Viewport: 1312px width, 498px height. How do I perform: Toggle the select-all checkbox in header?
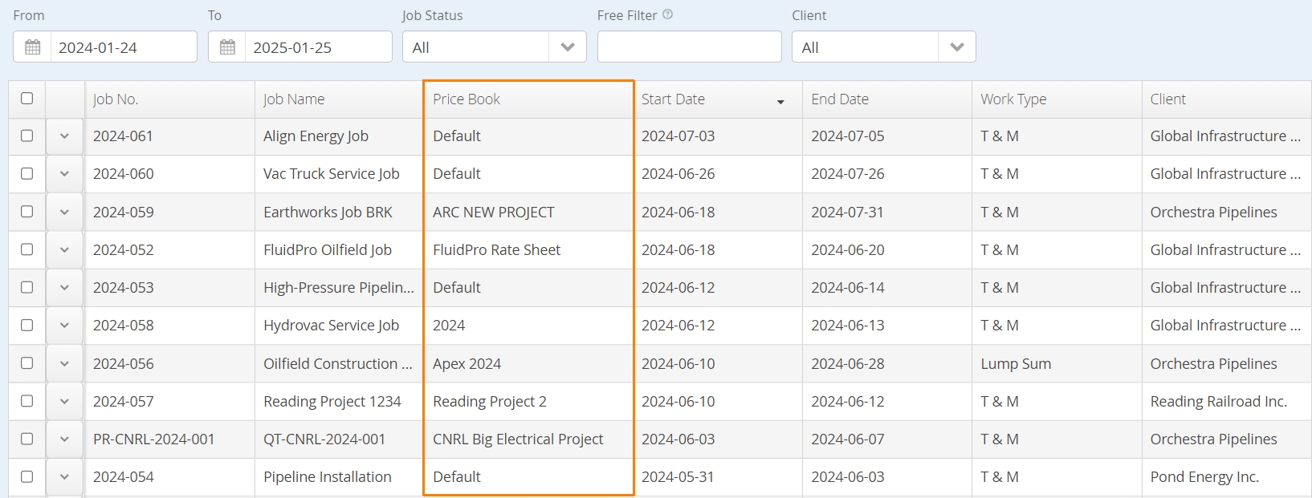pos(27,98)
